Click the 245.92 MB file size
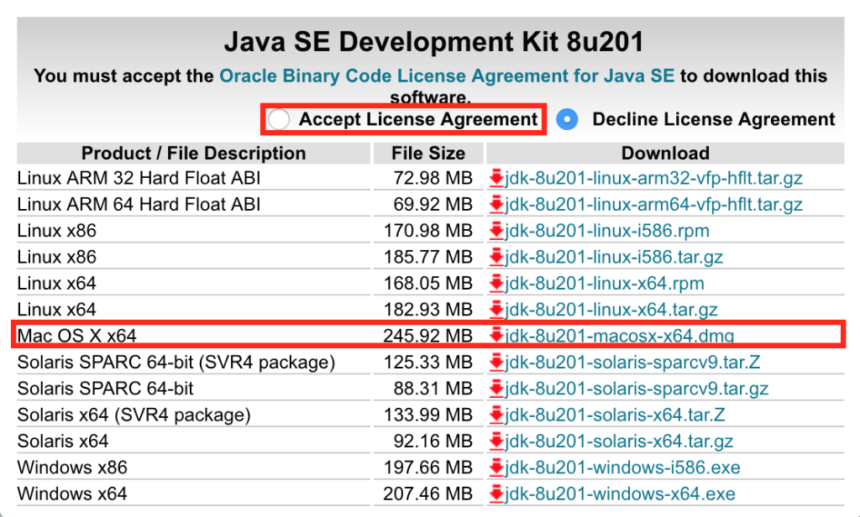The width and height of the screenshot is (860, 517). 427,336
